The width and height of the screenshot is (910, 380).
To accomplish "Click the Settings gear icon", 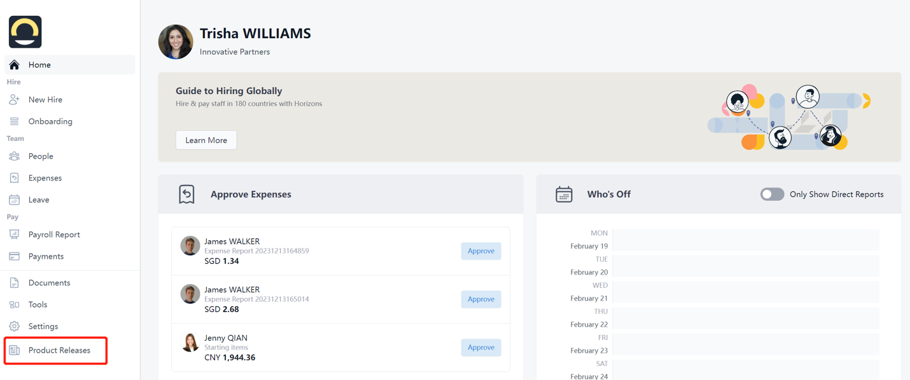I will pyautogui.click(x=14, y=326).
